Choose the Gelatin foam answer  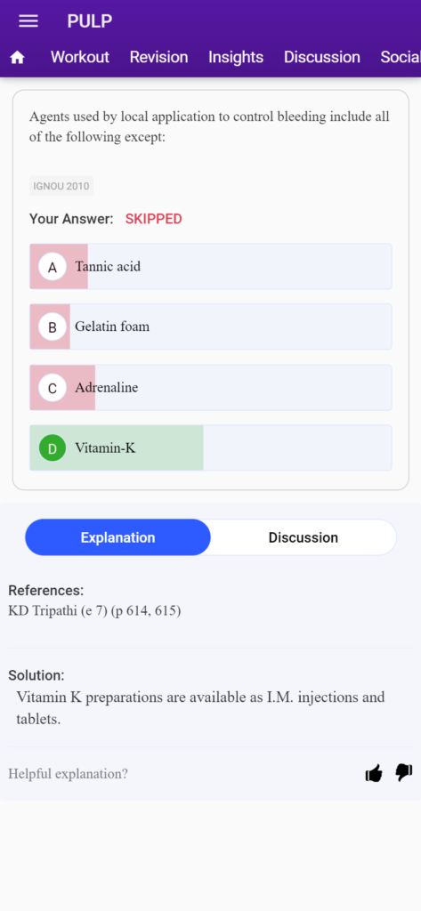tap(210, 327)
